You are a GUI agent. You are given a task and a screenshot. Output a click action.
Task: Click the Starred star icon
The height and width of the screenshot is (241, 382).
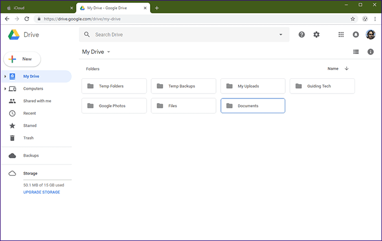pos(12,125)
